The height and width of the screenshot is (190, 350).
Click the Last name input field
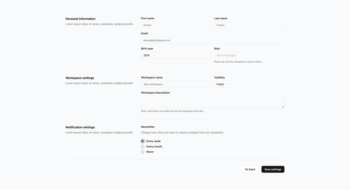pyautogui.click(x=249, y=25)
